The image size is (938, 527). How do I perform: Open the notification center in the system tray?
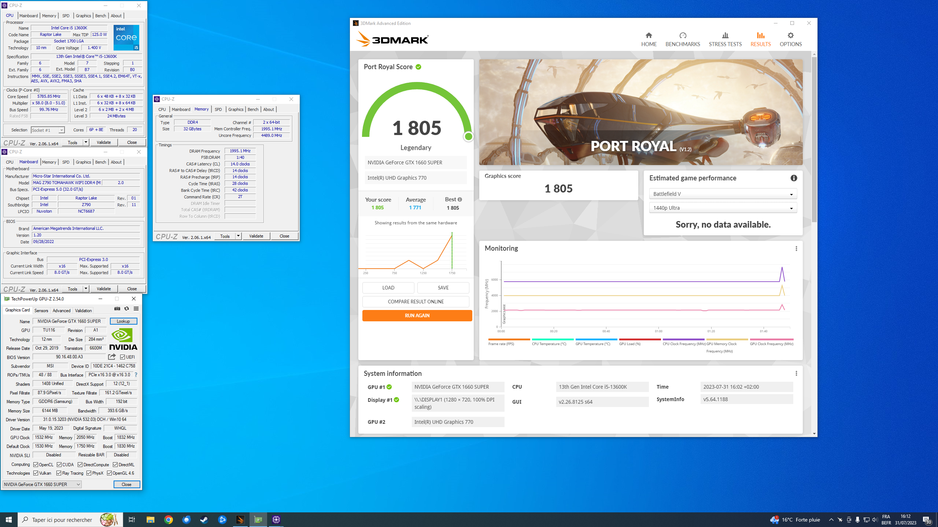click(927, 520)
